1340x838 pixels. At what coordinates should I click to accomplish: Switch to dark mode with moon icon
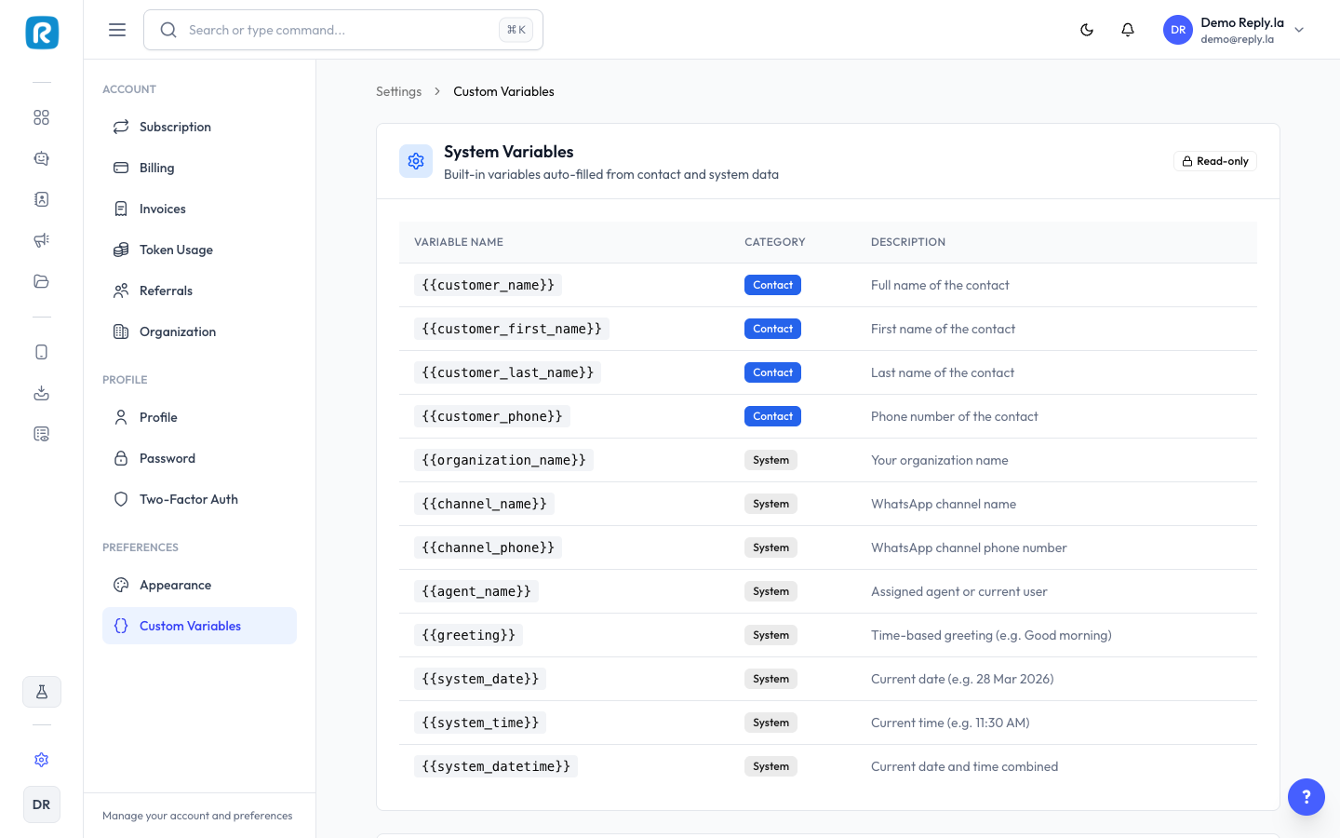(1087, 30)
